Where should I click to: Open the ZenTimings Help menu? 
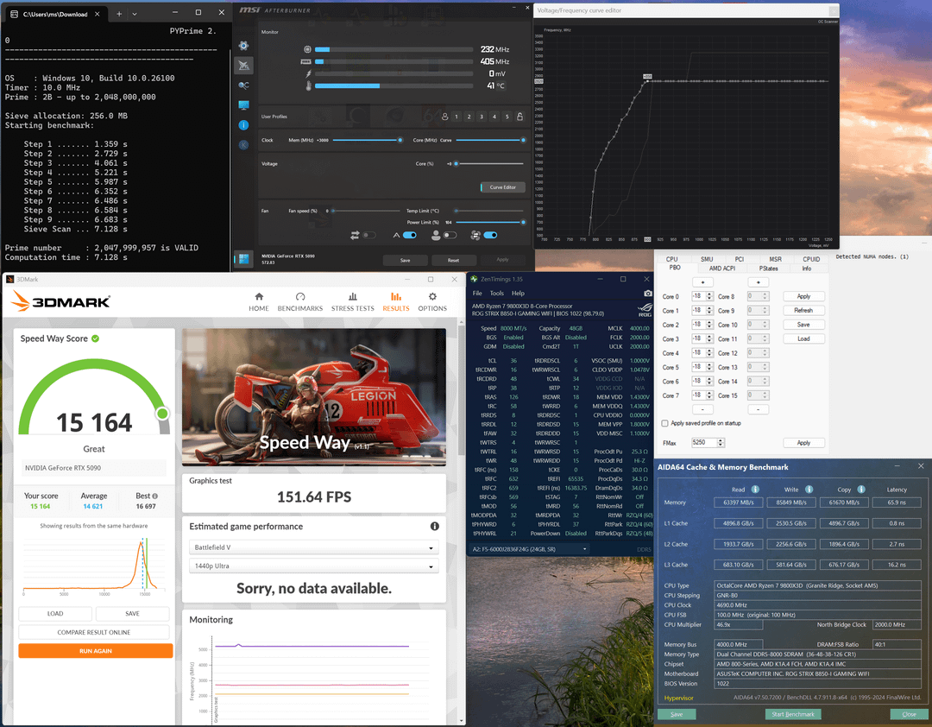(x=519, y=294)
